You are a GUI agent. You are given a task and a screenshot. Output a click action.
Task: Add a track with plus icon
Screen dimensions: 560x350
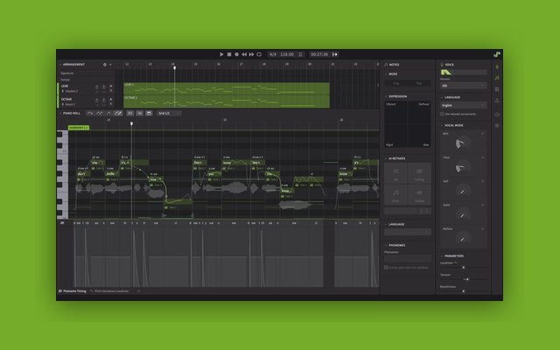click(x=110, y=65)
